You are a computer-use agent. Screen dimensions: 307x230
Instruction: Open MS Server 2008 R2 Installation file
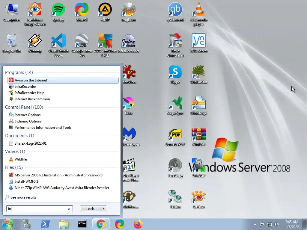pyautogui.click(x=63, y=175)
